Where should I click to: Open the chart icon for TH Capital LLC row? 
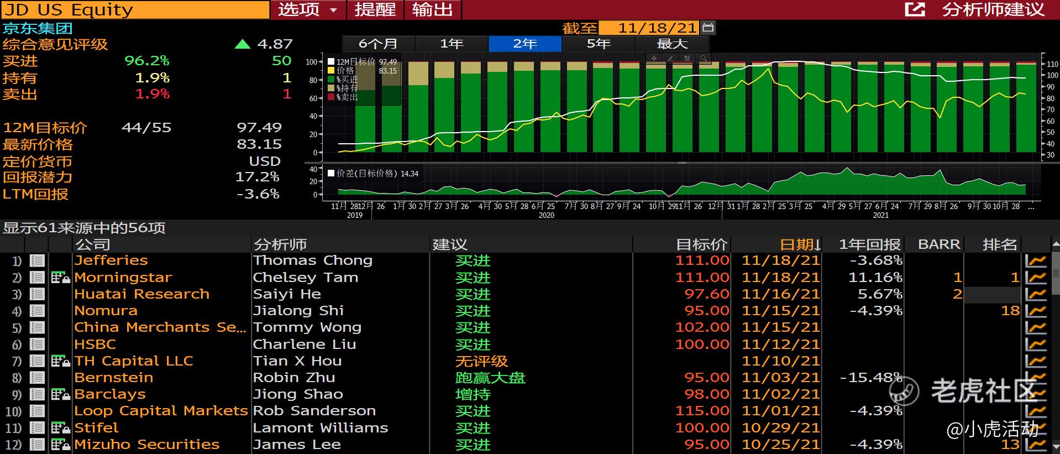tap(1036, 361)
